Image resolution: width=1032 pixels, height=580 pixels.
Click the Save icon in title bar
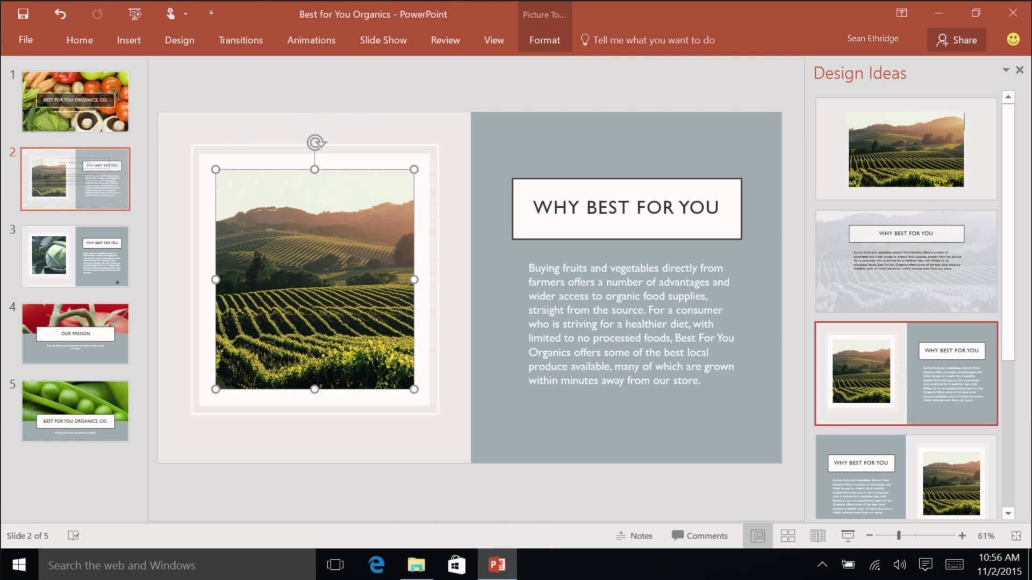(x=23, y=14)
